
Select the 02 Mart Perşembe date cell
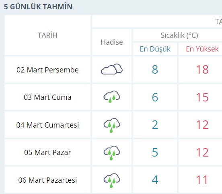click(x=47, y=70)
